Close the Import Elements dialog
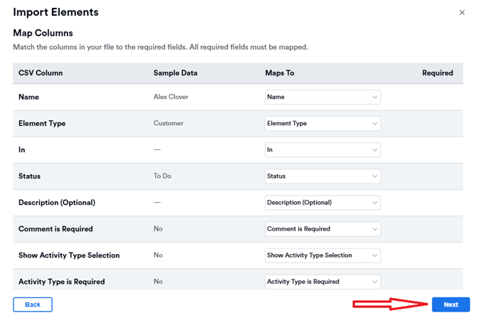The width and height of the screenshot is (477, 318). point(462,13)
